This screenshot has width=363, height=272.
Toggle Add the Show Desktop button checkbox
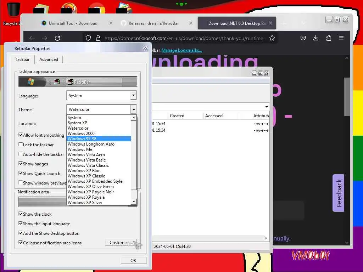pyautogui.click(x=21, y=233)
